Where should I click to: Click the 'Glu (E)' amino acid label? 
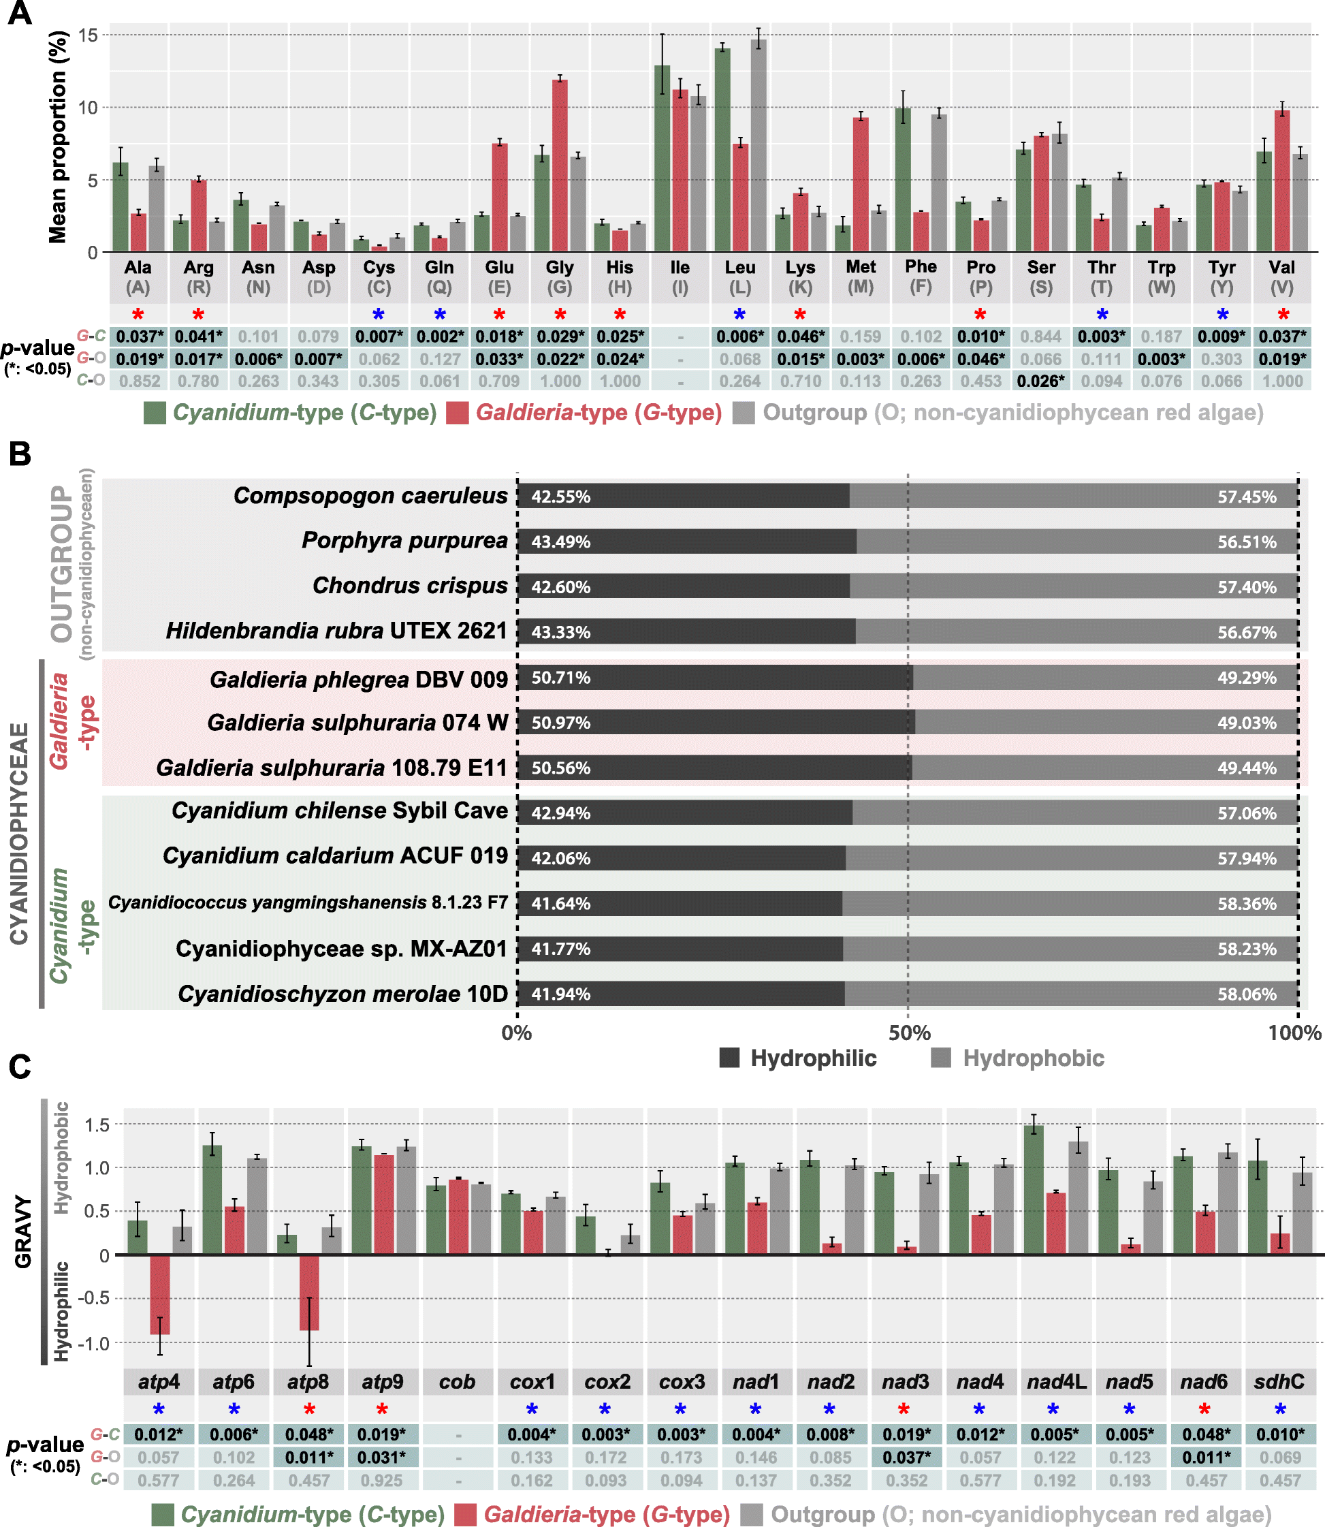point(500,277)
